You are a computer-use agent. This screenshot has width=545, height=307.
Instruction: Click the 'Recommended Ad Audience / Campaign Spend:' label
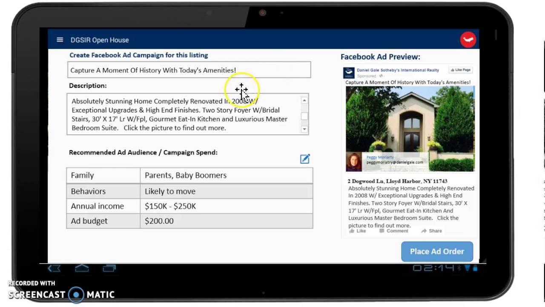point(143,152)
